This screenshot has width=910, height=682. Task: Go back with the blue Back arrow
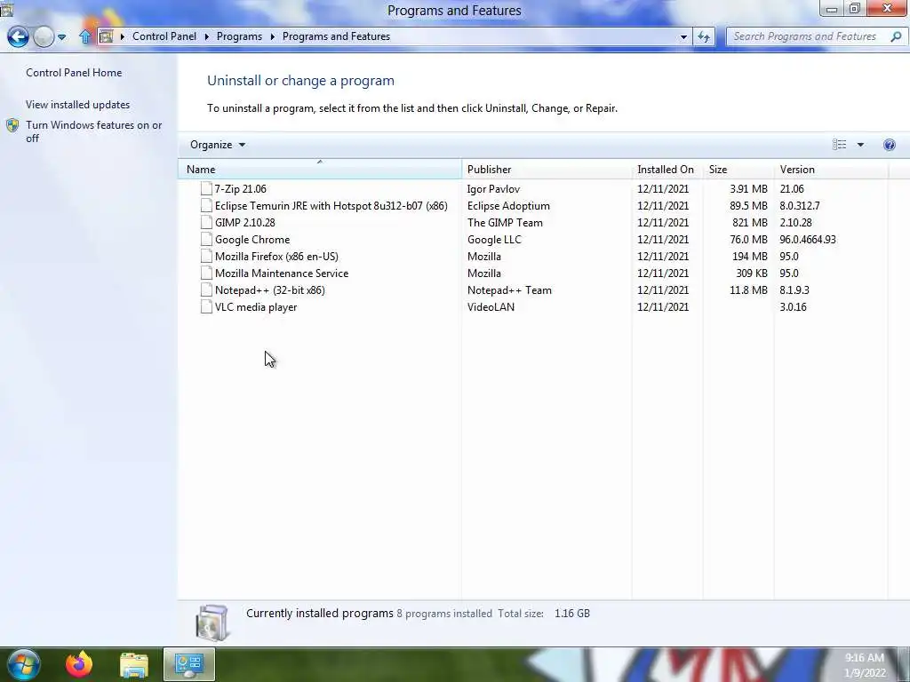click(18, 36)
